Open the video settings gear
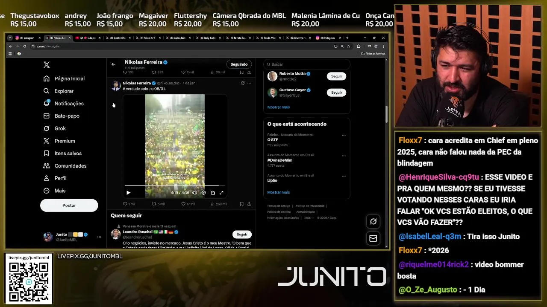 (x=203, y=193)
